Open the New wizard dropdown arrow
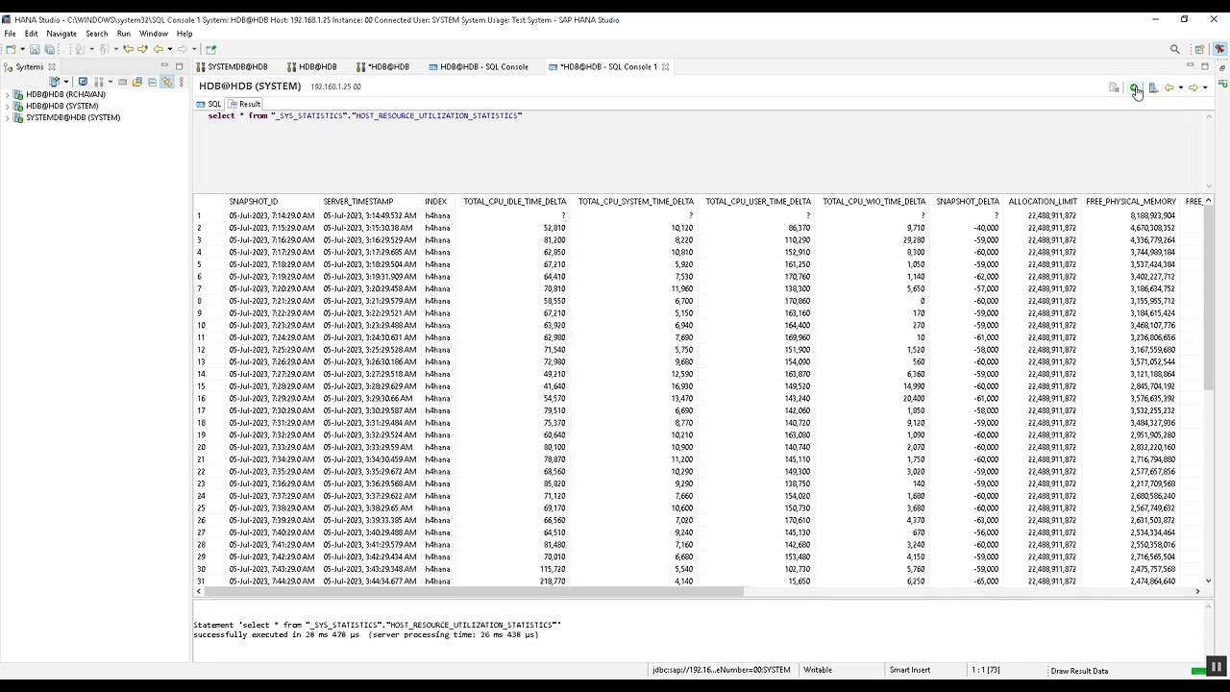The width and height of the screenshot is (1230, 692). coord(22,49)
